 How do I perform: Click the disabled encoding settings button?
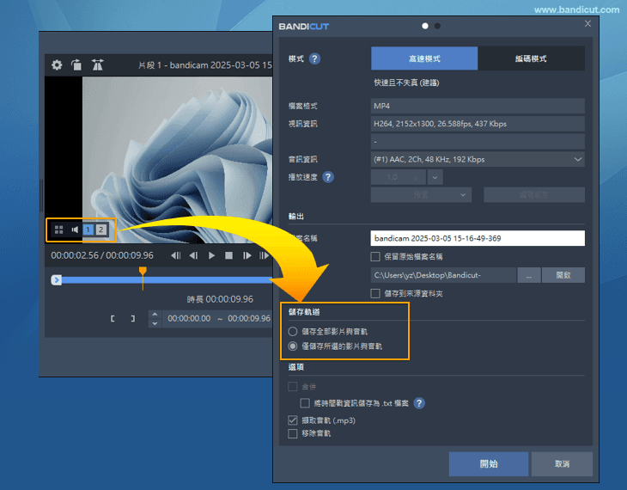[534, 195]
